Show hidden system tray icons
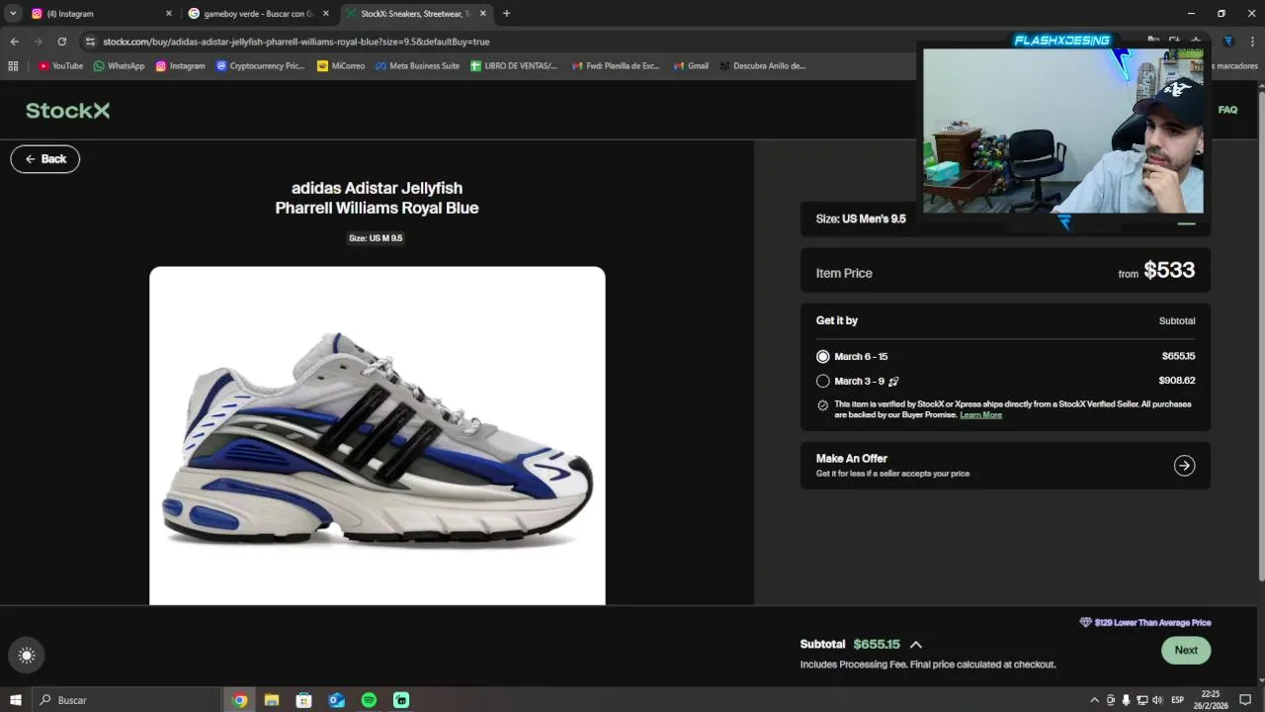The image size is (1265, 712). (x=1094, y=700)
